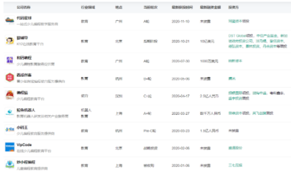Click the 三七互娱 investor link
Screen dimensions: 291x175
(235, 165)
